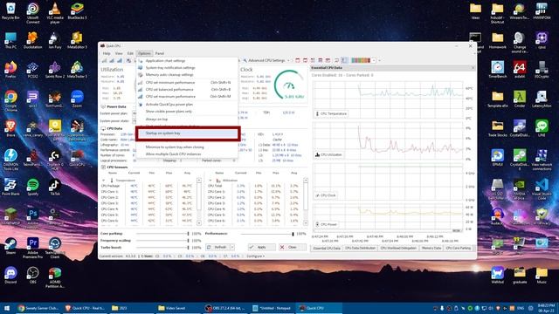Launch BlueStacks 5 desktop shortcut
The image size is (559, 314).
point(77,11)
